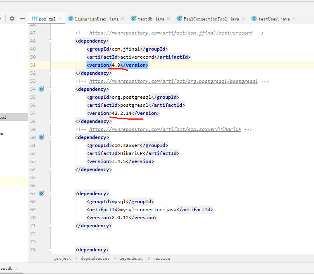Fold the closing dependency marker at line 71
This screenshot has height=275, width=314.
point(51,226)
